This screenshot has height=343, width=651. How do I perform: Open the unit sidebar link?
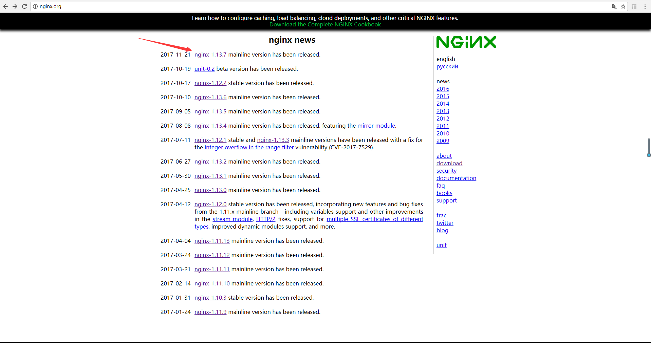441,245
